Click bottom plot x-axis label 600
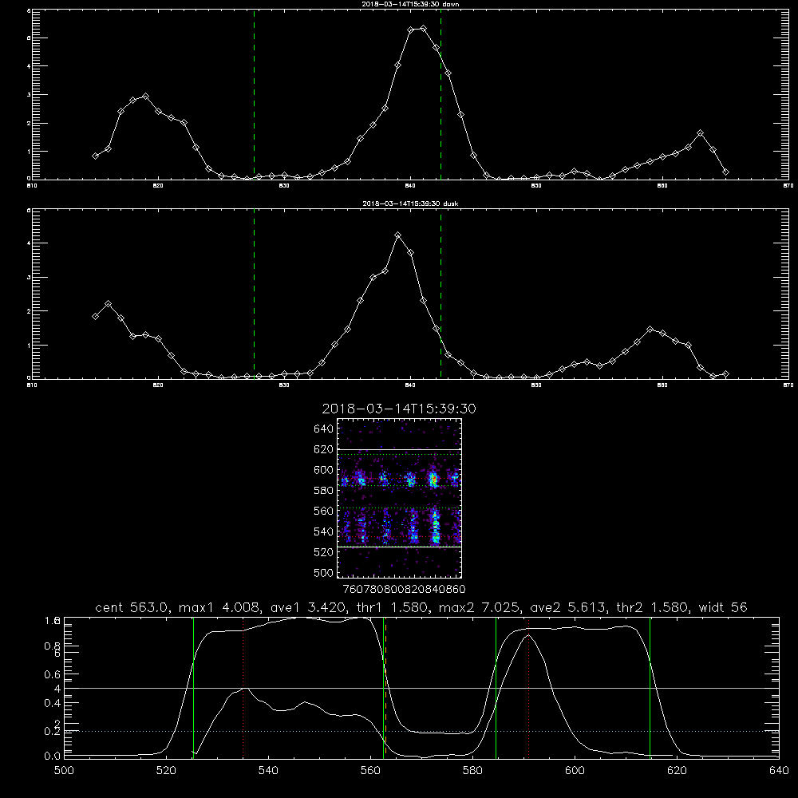The height and width of the screenshot is (798, 798). click(x=575, y=771)
